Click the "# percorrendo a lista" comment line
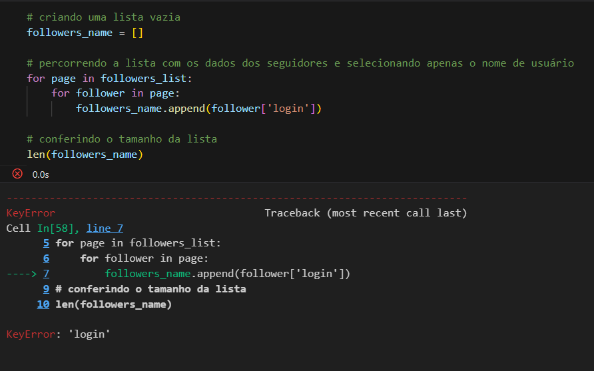The image size is (594, 371). coord(300,63)
